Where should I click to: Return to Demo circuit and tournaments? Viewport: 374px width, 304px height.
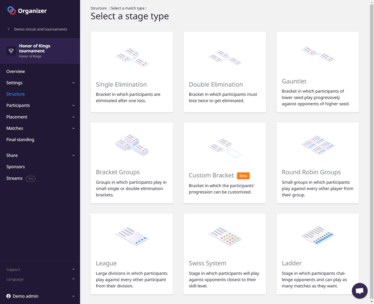coord(40,29)
